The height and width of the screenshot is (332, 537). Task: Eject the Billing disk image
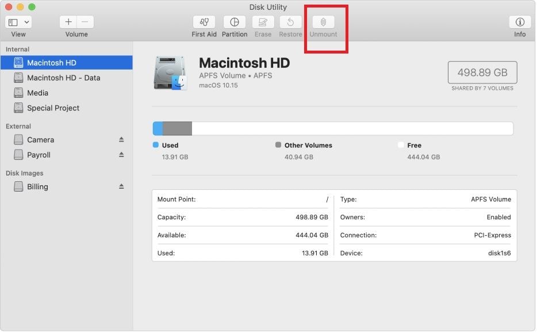pyautogui.click(x=121, y=186)
